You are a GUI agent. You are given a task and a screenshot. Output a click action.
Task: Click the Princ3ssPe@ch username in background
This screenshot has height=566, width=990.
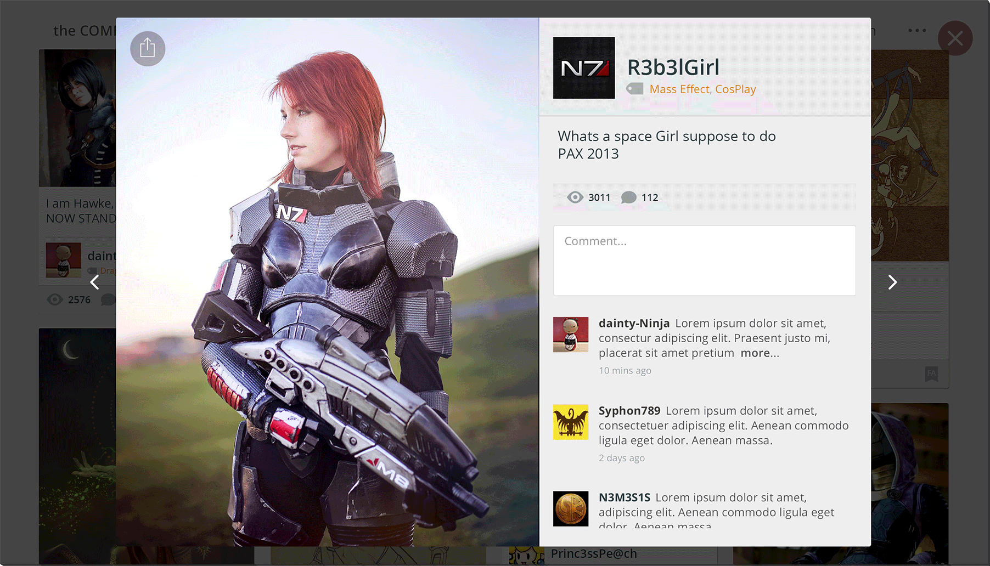pyautogui.click(x=594, y=554)
